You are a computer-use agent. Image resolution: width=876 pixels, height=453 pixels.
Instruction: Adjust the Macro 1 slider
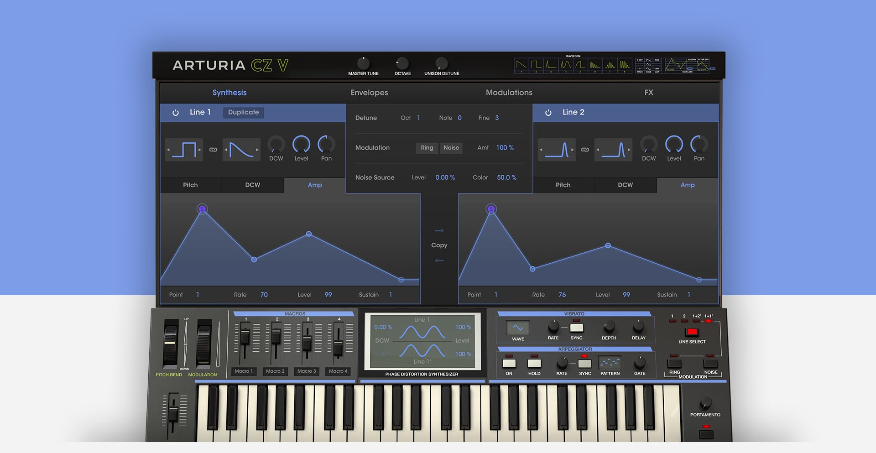click(245, 338)
